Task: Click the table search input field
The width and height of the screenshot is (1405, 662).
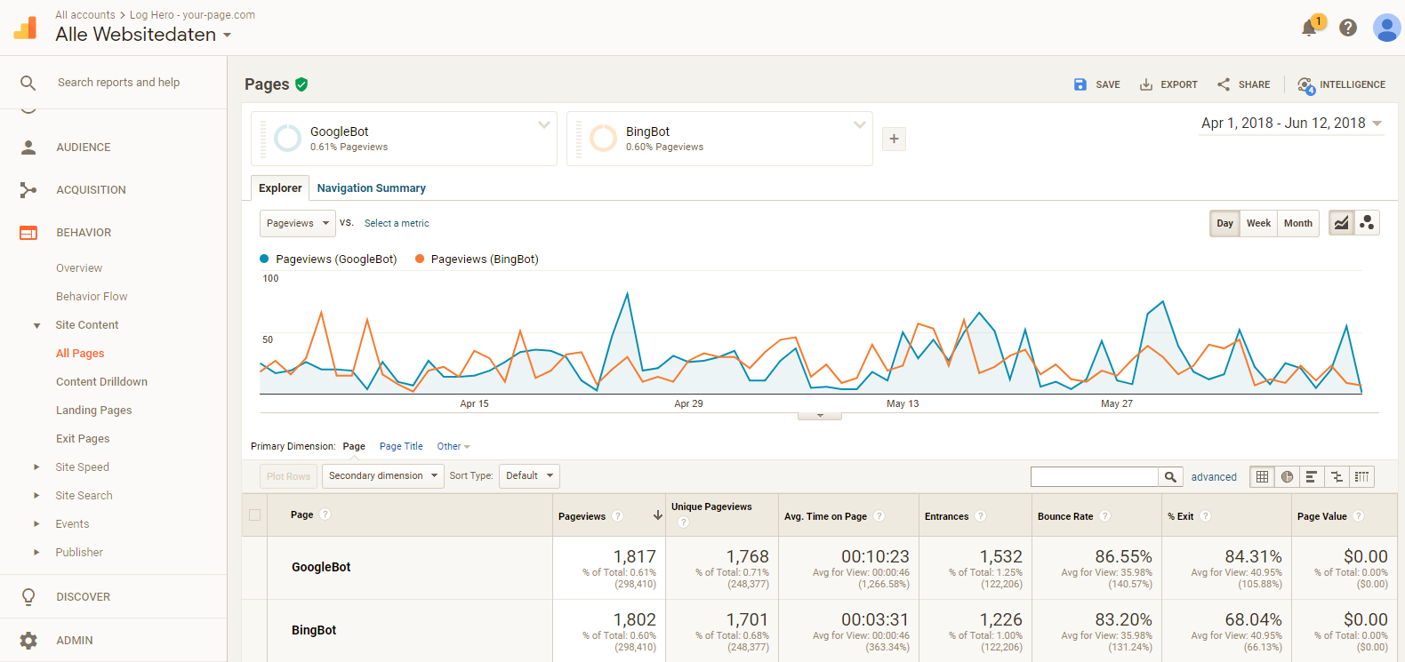Action: (1095, 477)
